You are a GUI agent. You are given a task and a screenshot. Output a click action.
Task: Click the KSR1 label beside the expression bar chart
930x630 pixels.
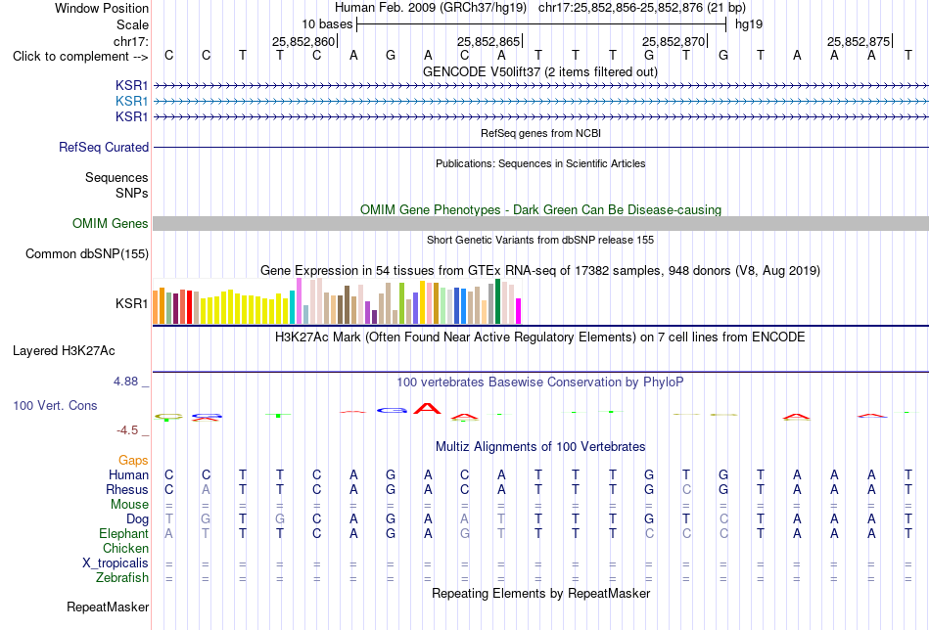click(x=132, y=303)
